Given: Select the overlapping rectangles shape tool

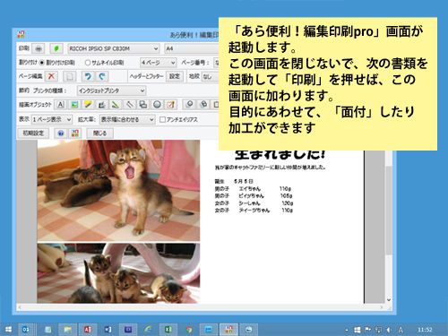Looking at the screenshot, I should point(143,105).
